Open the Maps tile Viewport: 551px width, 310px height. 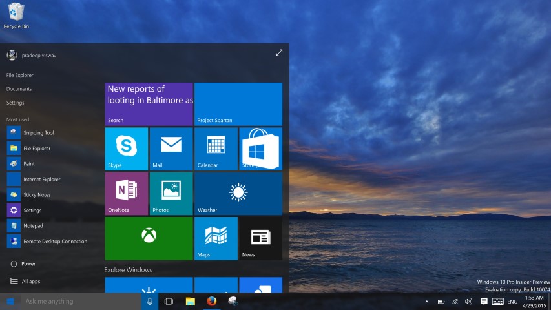[215, 238]
